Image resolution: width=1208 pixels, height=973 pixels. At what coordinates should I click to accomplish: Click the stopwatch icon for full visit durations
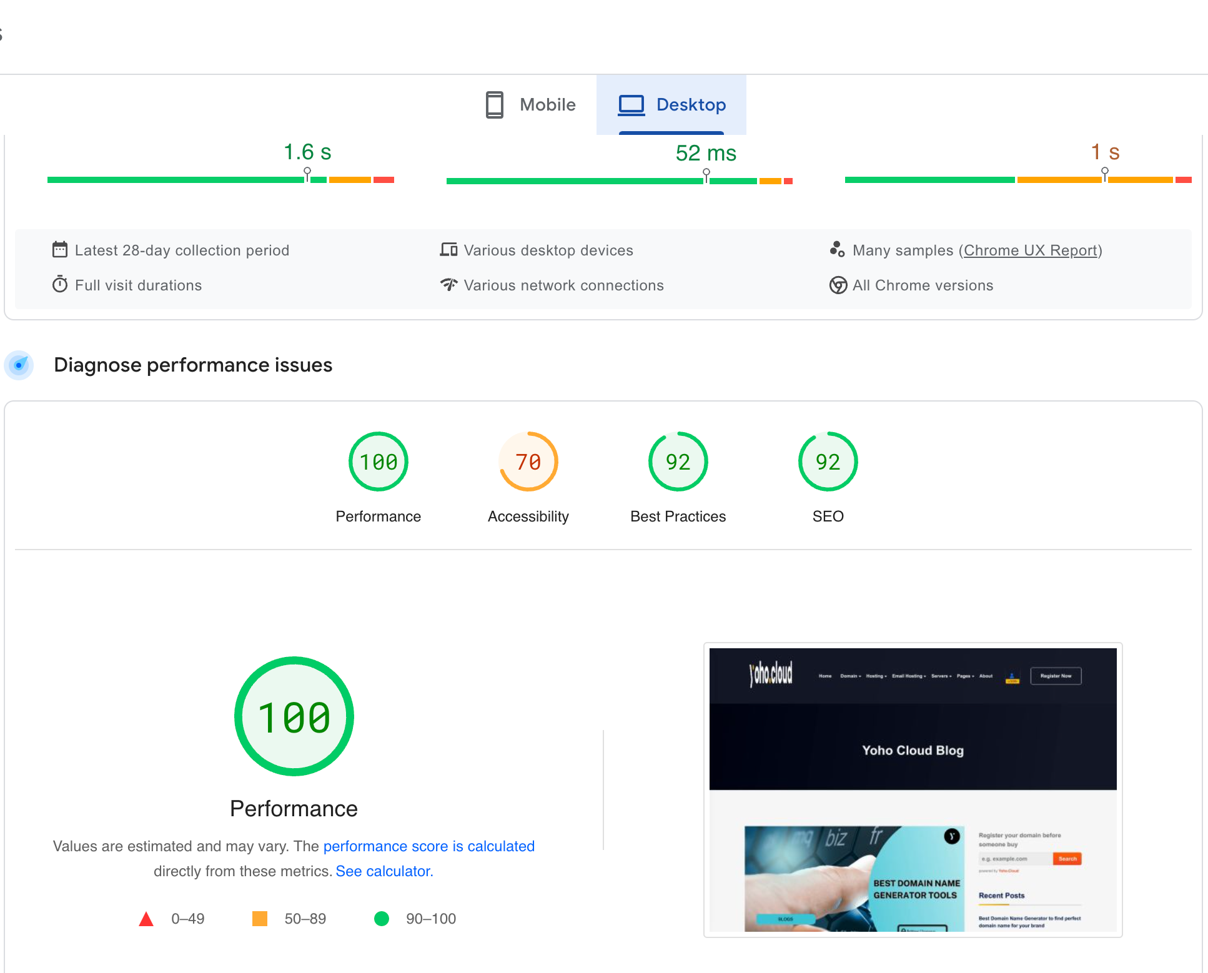tap(59, 285)
